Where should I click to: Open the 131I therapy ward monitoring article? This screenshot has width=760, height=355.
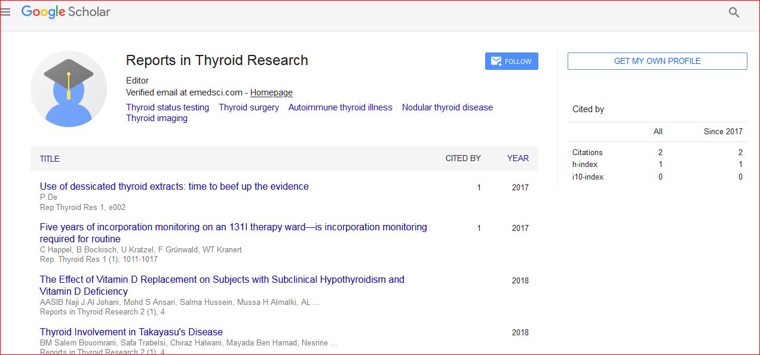click(233, 227)
